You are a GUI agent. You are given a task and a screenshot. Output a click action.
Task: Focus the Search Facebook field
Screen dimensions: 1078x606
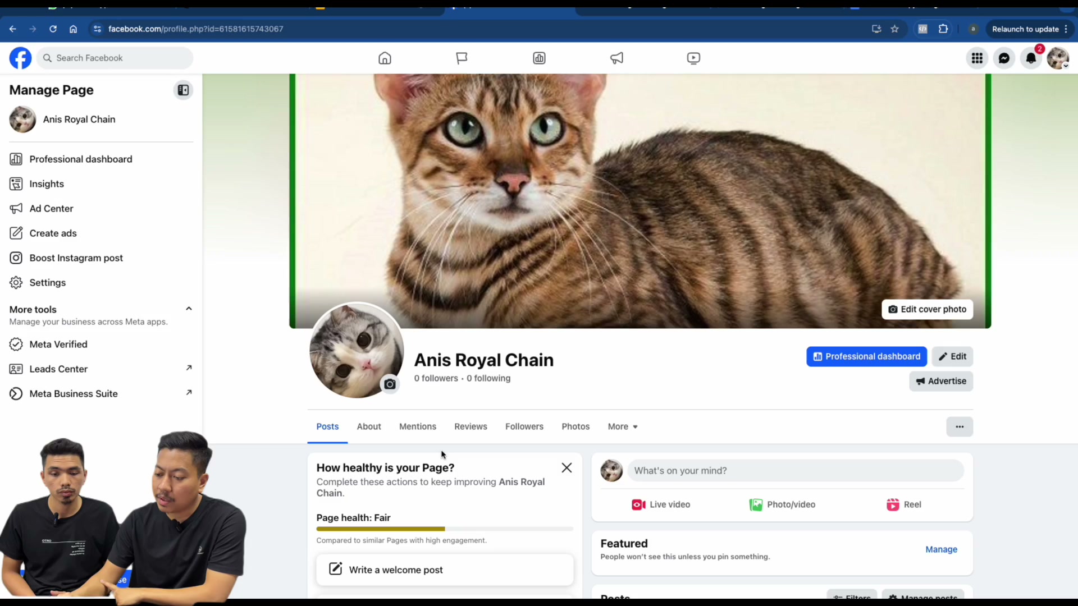(x=115, y=58)
